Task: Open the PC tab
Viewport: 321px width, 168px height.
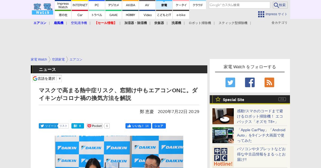Action: [97, 5]
